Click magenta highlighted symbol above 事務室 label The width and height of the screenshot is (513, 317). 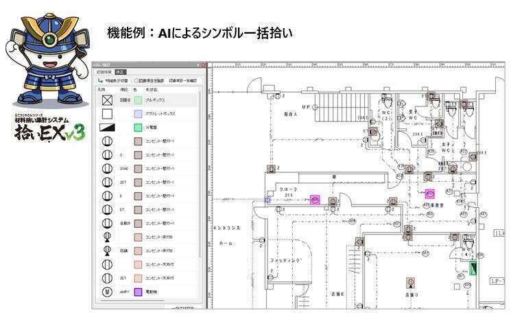429,194
